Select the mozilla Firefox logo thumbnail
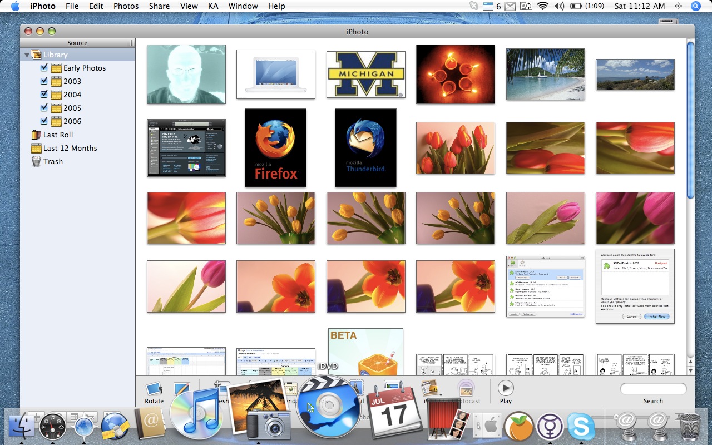The image size is (712, 445). click(275, 147)
